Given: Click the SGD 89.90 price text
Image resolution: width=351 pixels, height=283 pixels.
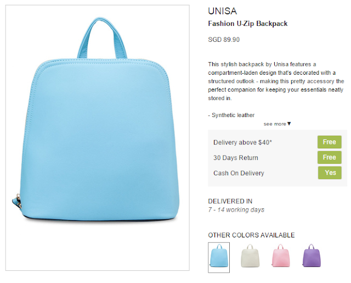Looking at the screenshot, I should point(224,40).
